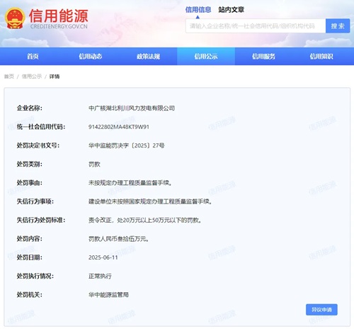This screenshot has height=329, width=354.
Task: Select the 信用信息 search tab
Action: pos(198,10)
